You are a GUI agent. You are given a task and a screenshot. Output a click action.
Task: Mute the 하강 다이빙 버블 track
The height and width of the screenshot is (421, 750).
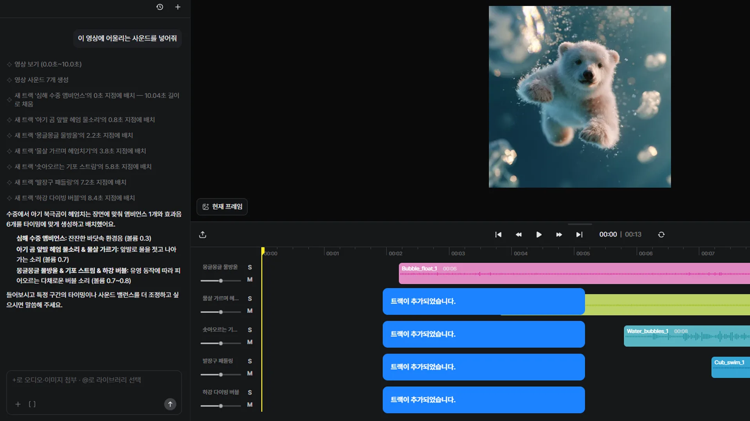pyautogui.click(x=250, y=405)
